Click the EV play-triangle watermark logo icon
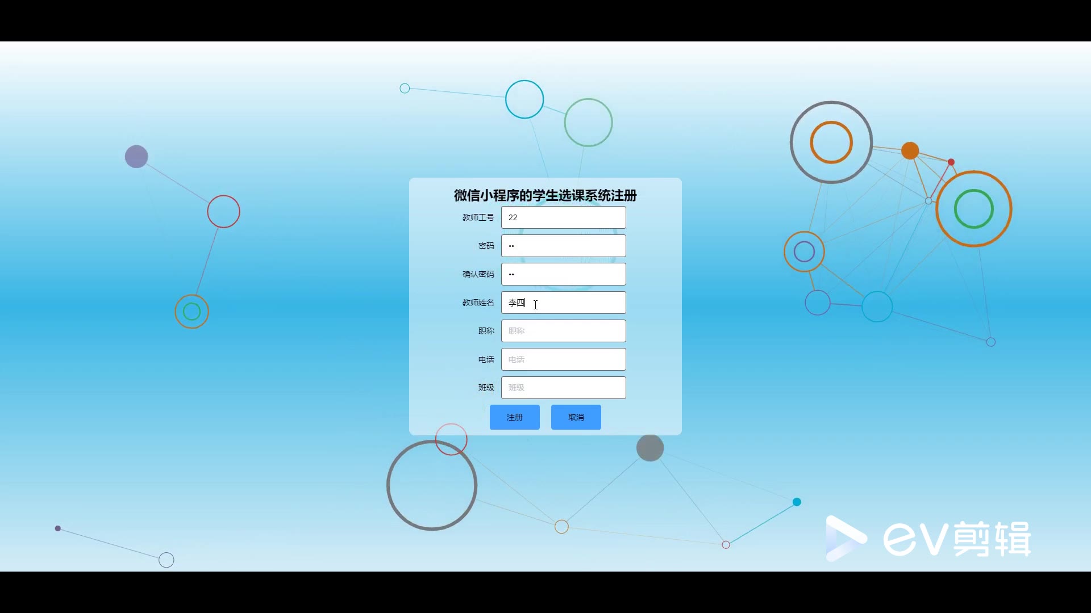Viewport: 1091px width, 613px height. tap(844, 538)
